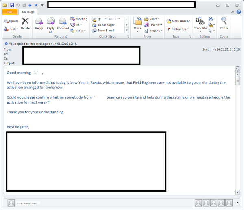
Task: Ignore this conversation
Action: [x=11, y=21]
